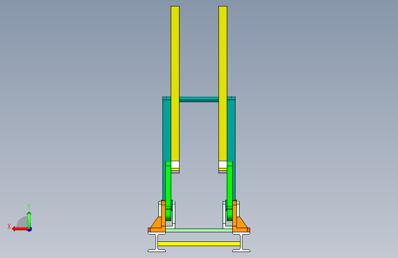Image resolution: width=398 pixels, height=258 pixels.
Task: Select the left orange triangular bracket
Action: pos(157,224)
